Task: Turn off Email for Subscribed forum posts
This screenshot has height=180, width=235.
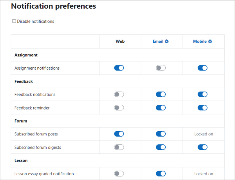Action: click(161, 134)
